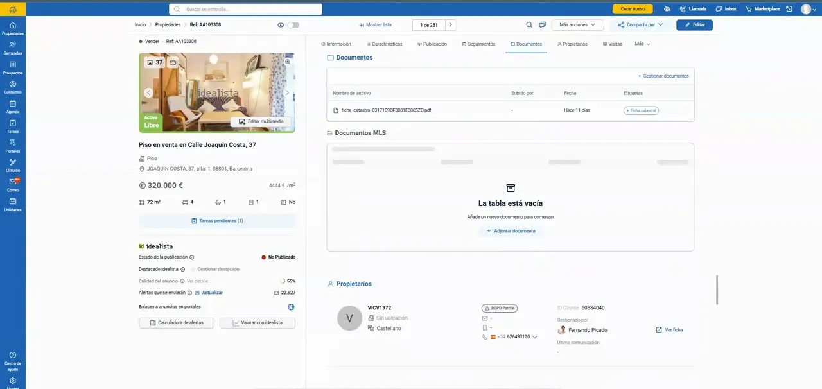Click the chat icon beside the magnifier
The width and height of the screenshot is (822, 389).
click(542, 25)
